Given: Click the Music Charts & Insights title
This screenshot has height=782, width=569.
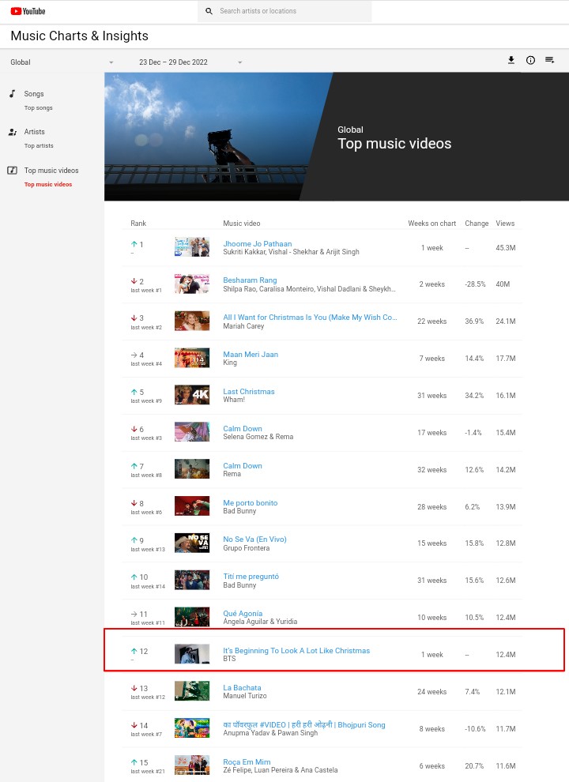Looking at the screenshot, I should [x=79, y=36].
